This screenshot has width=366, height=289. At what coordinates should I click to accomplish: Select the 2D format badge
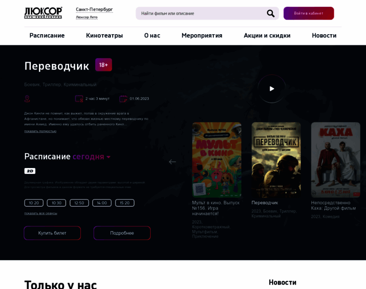[30, 171]
